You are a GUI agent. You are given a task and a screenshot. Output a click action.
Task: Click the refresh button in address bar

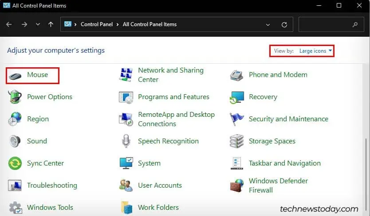tap(284, 24)
